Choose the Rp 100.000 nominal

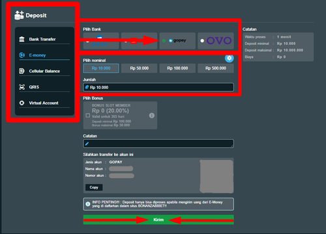[177, 68]
